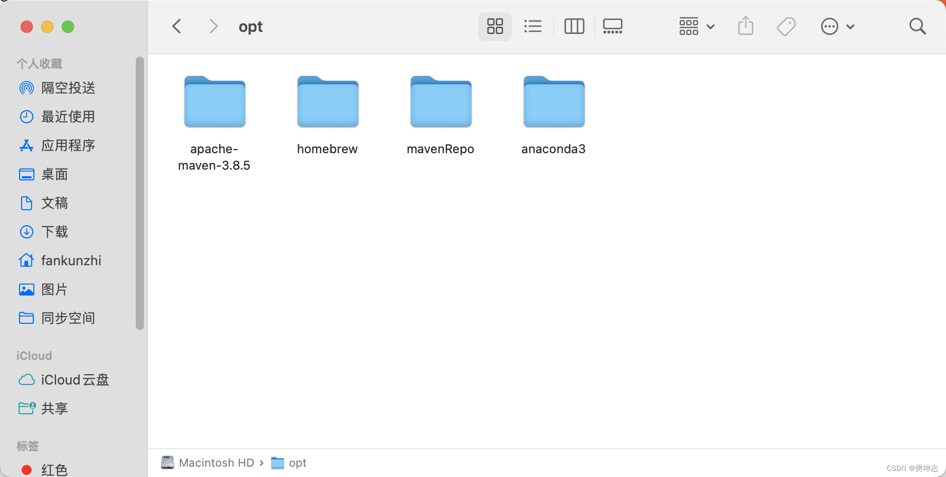Go forward with the right chevron button
This screenshot has width=946, height=477.
[x=213, y=26]
